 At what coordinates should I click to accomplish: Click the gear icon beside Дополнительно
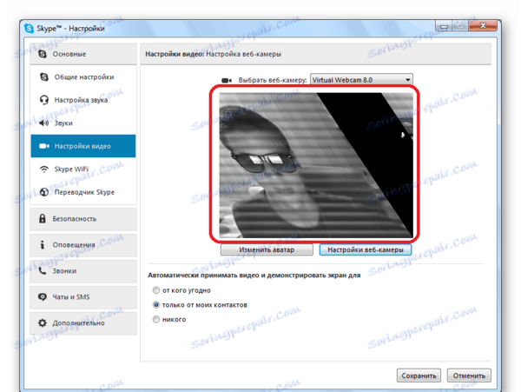pyautogui.click(x=43, y=322)
